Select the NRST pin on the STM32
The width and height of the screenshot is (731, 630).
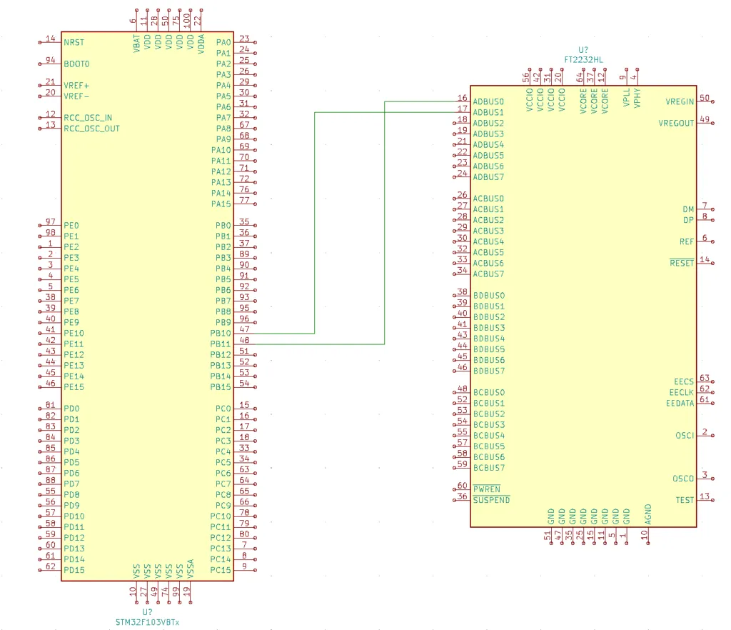point(50,43)
